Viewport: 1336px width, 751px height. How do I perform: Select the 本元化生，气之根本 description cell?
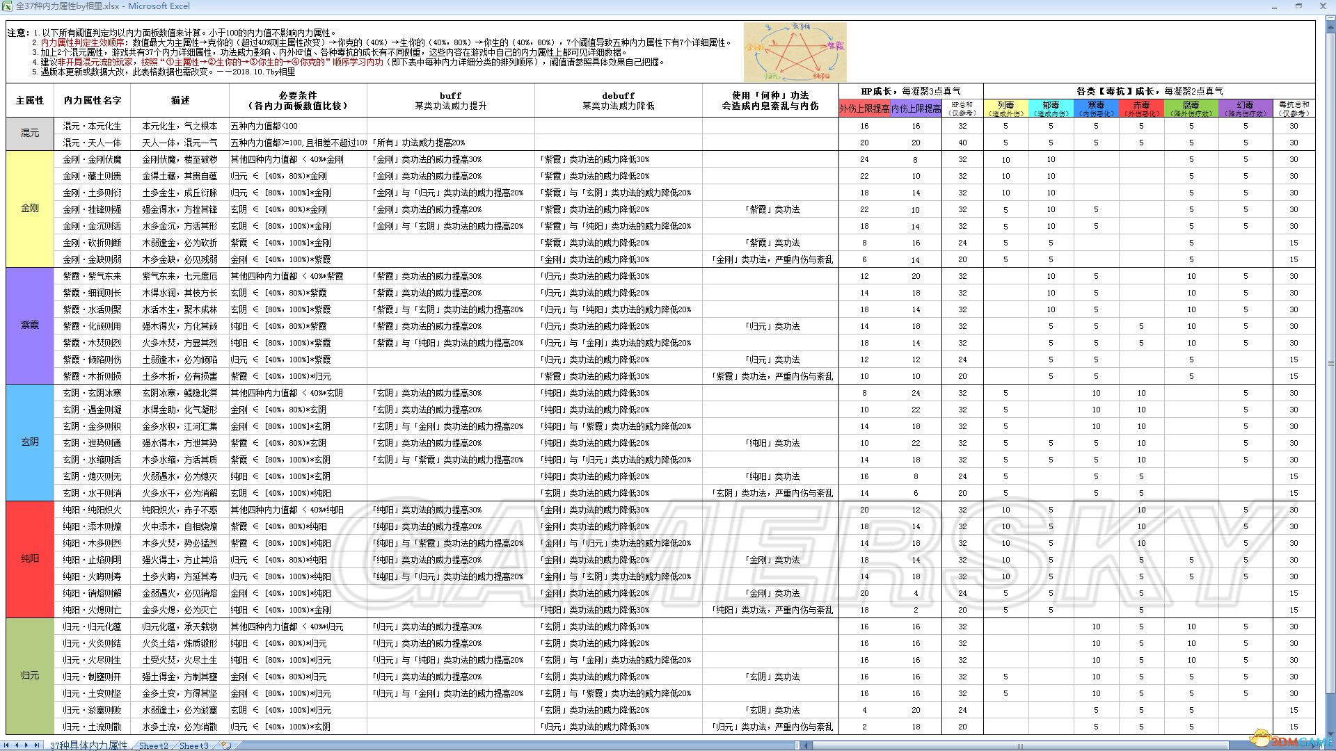pos(180,126)
